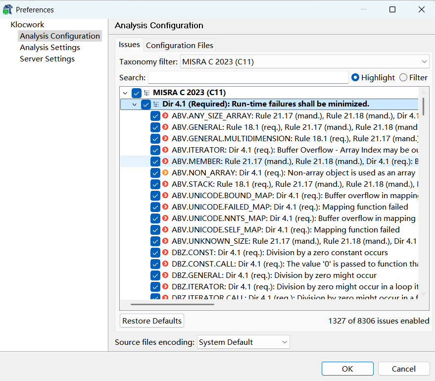The image size is (435, 381).
Task: Switch to the Configuration Files tab
Action: coord(180,45)
